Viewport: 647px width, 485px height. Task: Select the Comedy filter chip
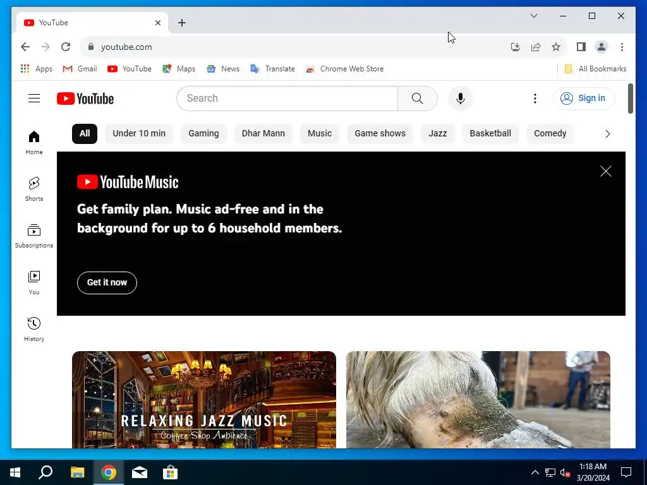click(550, 133)
